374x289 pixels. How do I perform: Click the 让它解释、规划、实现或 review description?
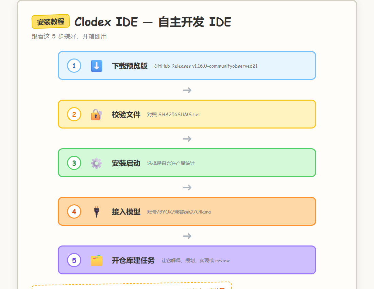click(x=195, y=261)
